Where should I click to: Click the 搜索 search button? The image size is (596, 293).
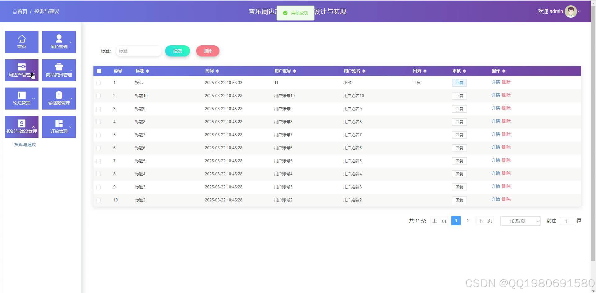(178, 51)
